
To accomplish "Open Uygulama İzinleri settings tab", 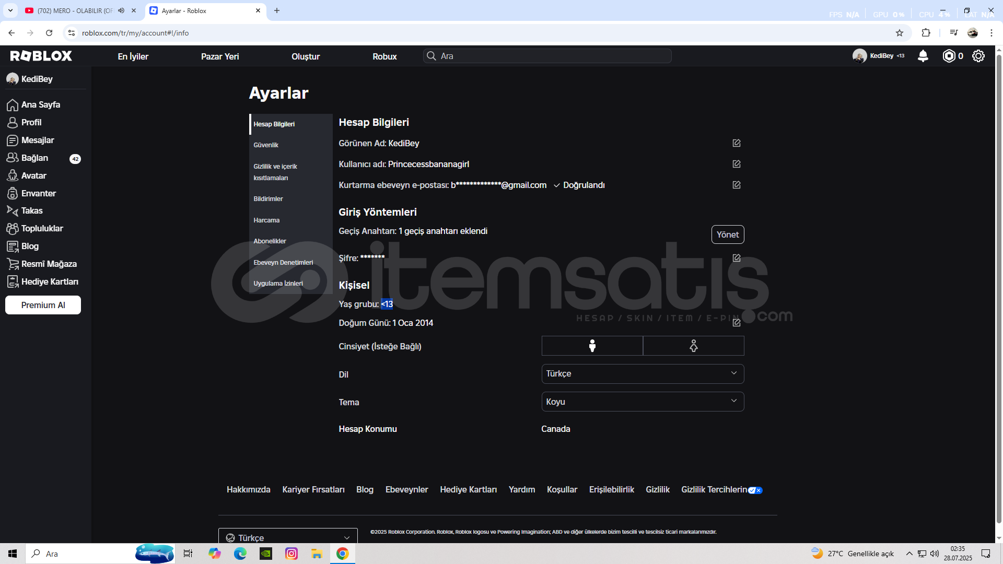I will tap(291, 284).
